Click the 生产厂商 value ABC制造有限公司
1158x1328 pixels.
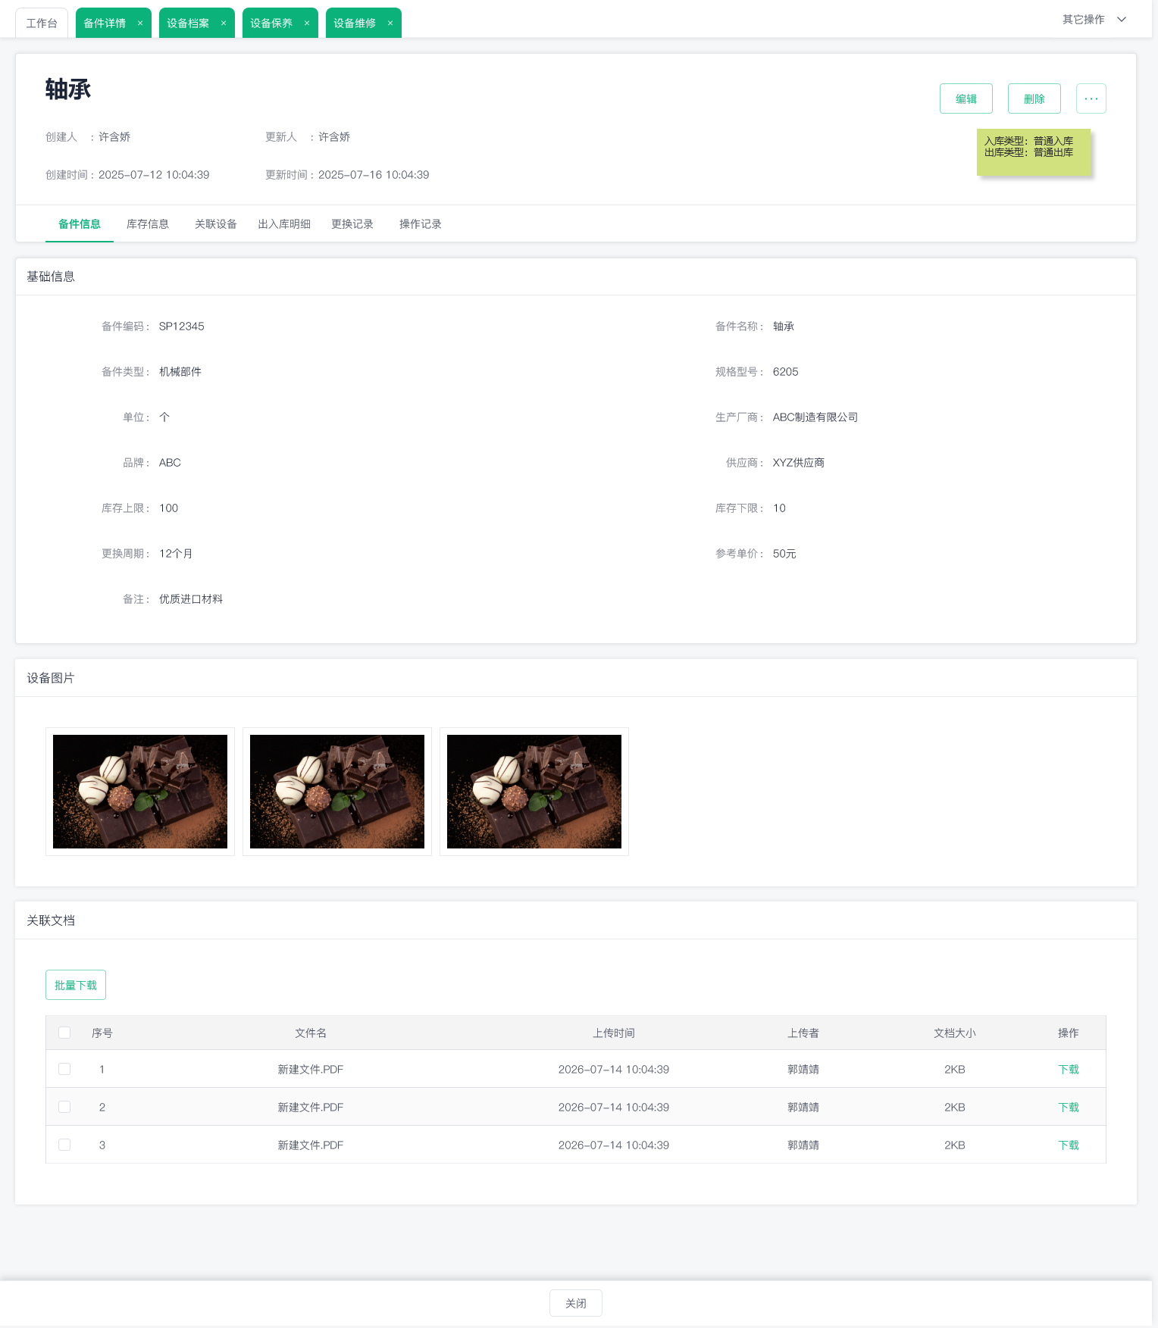(x=815, y=417)
